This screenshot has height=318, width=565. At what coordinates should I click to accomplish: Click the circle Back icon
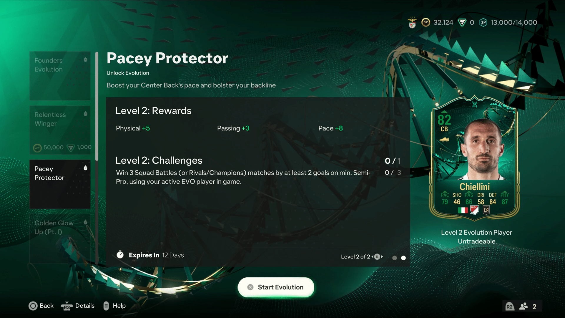coord(33,306)
